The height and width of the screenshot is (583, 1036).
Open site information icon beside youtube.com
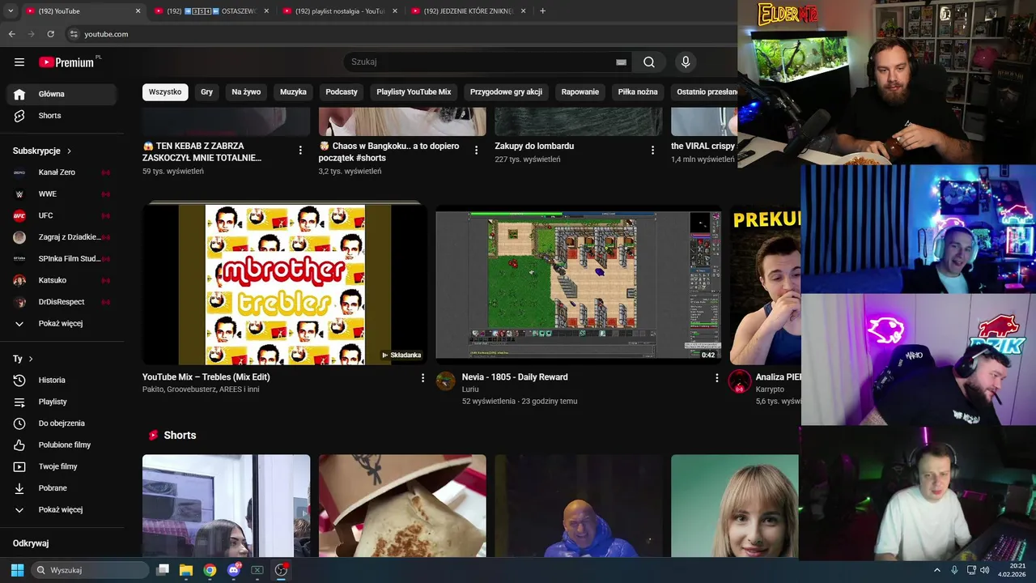coord(73,34)
